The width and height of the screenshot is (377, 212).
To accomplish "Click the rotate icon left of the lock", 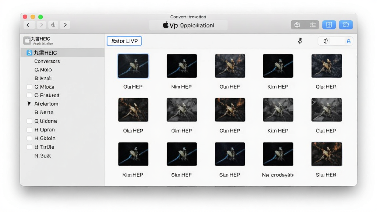I will click(325, 41).
